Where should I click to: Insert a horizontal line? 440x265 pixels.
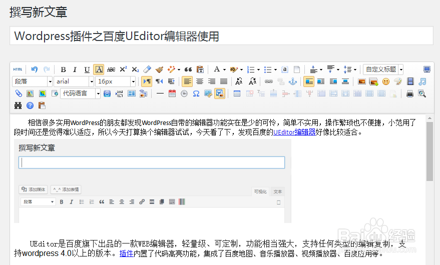(x=160, y=93)
